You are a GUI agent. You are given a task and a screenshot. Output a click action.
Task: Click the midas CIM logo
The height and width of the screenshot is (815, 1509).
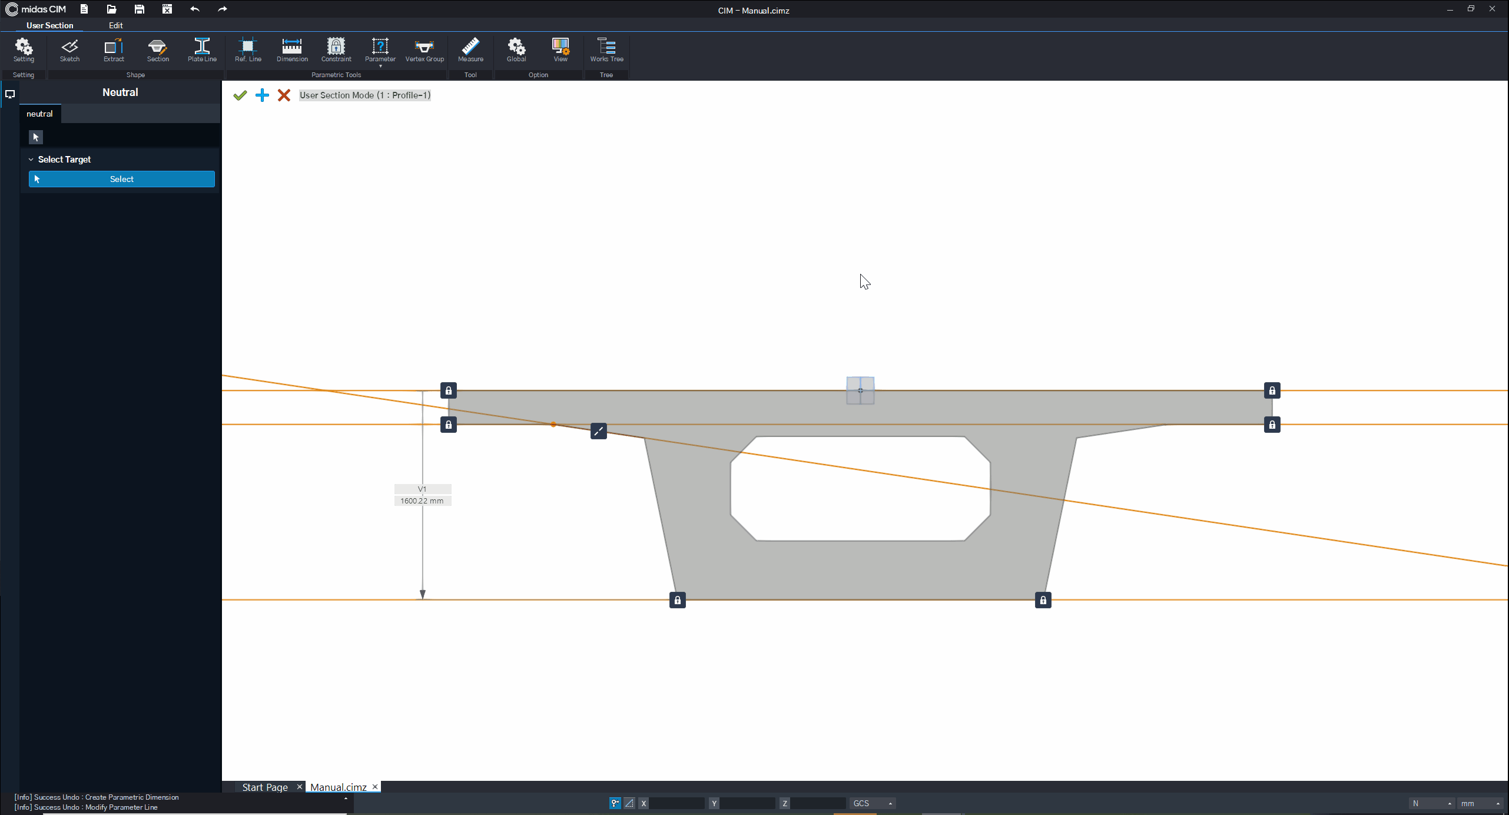pyautogui.click(x=35, y=9)
